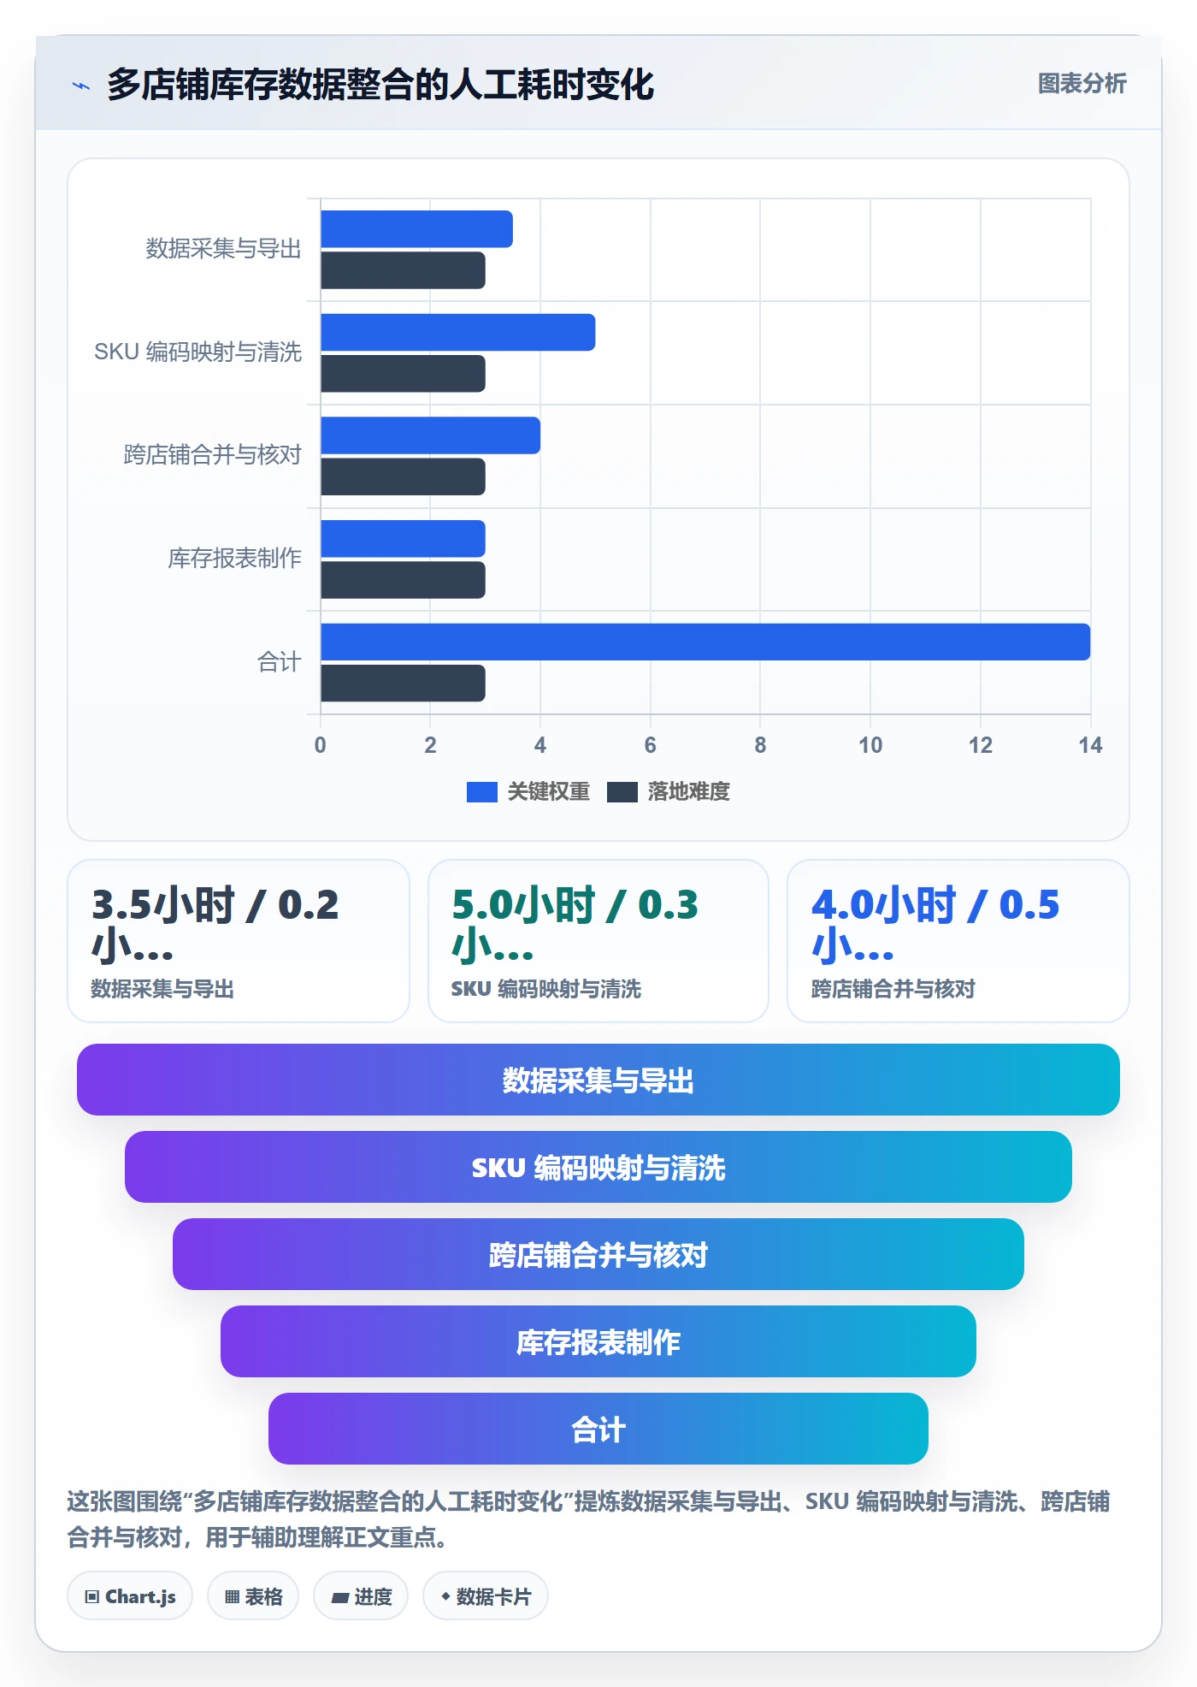Click the progress icon in 进度 tag
This screenshot has width=1197, height=1687.
click(x=340, y=1597)
